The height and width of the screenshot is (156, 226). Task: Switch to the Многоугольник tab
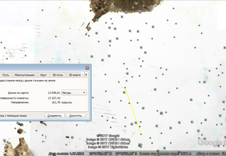click(25, 75)
